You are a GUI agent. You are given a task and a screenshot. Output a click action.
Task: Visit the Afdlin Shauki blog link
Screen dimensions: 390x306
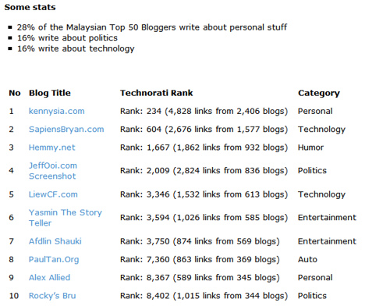(x=55, y=241)
